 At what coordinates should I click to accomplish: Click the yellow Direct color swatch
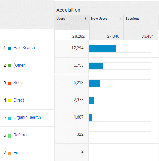pyautogui.click(x=10, y=101)
